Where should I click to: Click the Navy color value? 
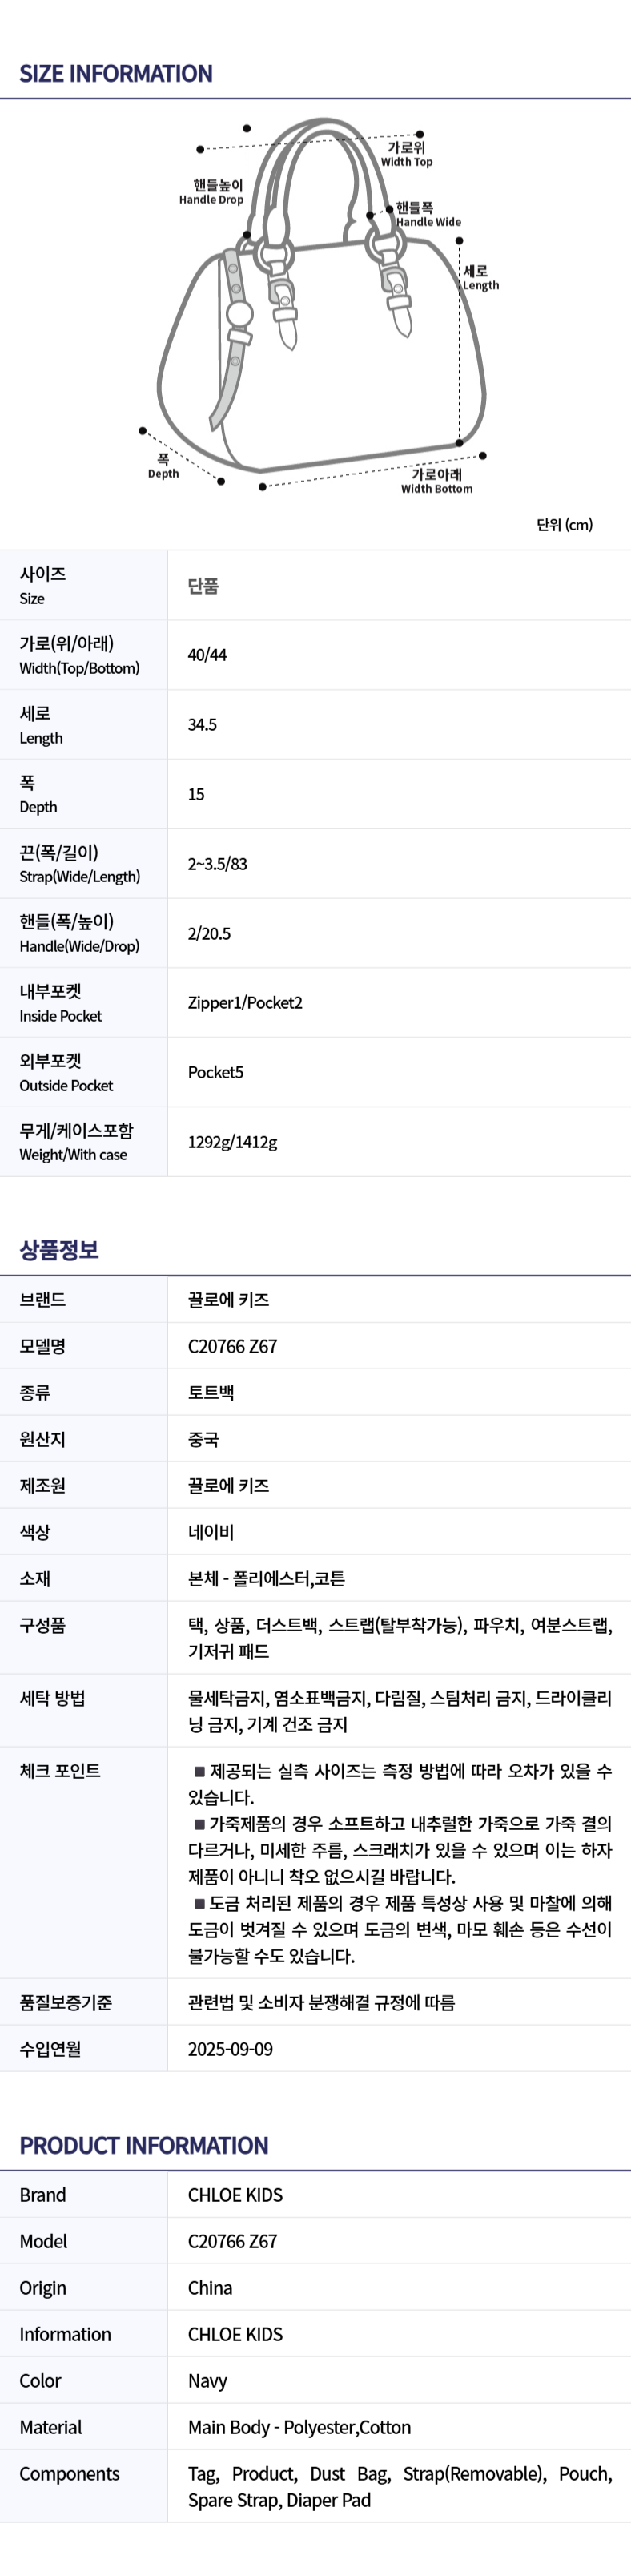(x=207, y=2381)
